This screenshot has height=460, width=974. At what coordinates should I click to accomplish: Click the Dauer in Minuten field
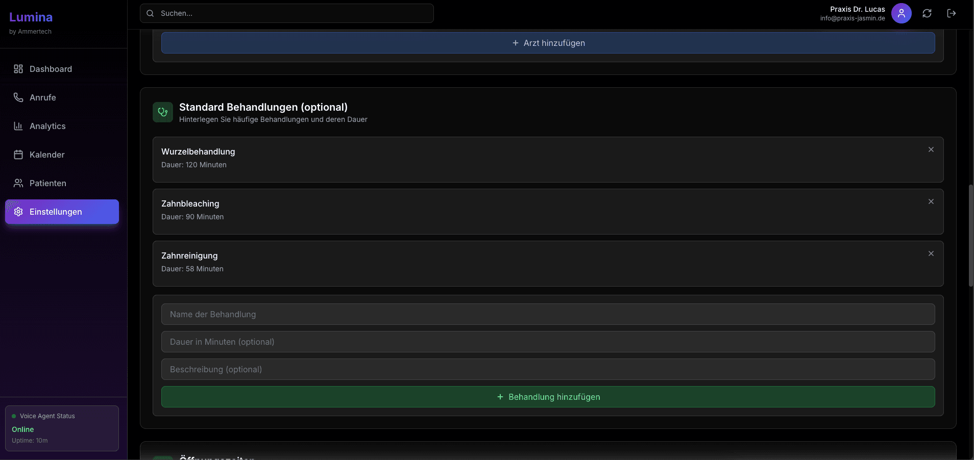[x=548, y=342]
